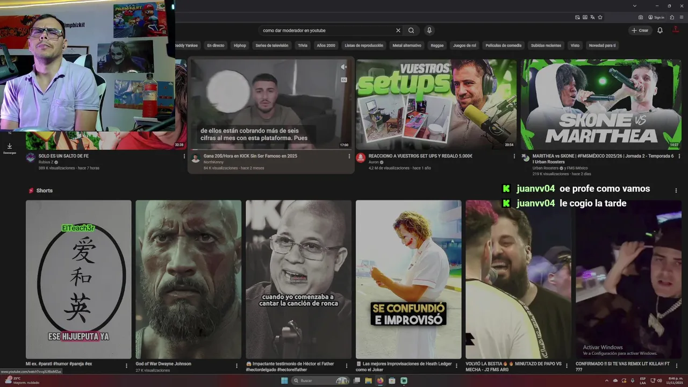The image size is (688, 387).
Task: Open the Vuestros Setups video thumbnail
Action: [x=436, y=104]
